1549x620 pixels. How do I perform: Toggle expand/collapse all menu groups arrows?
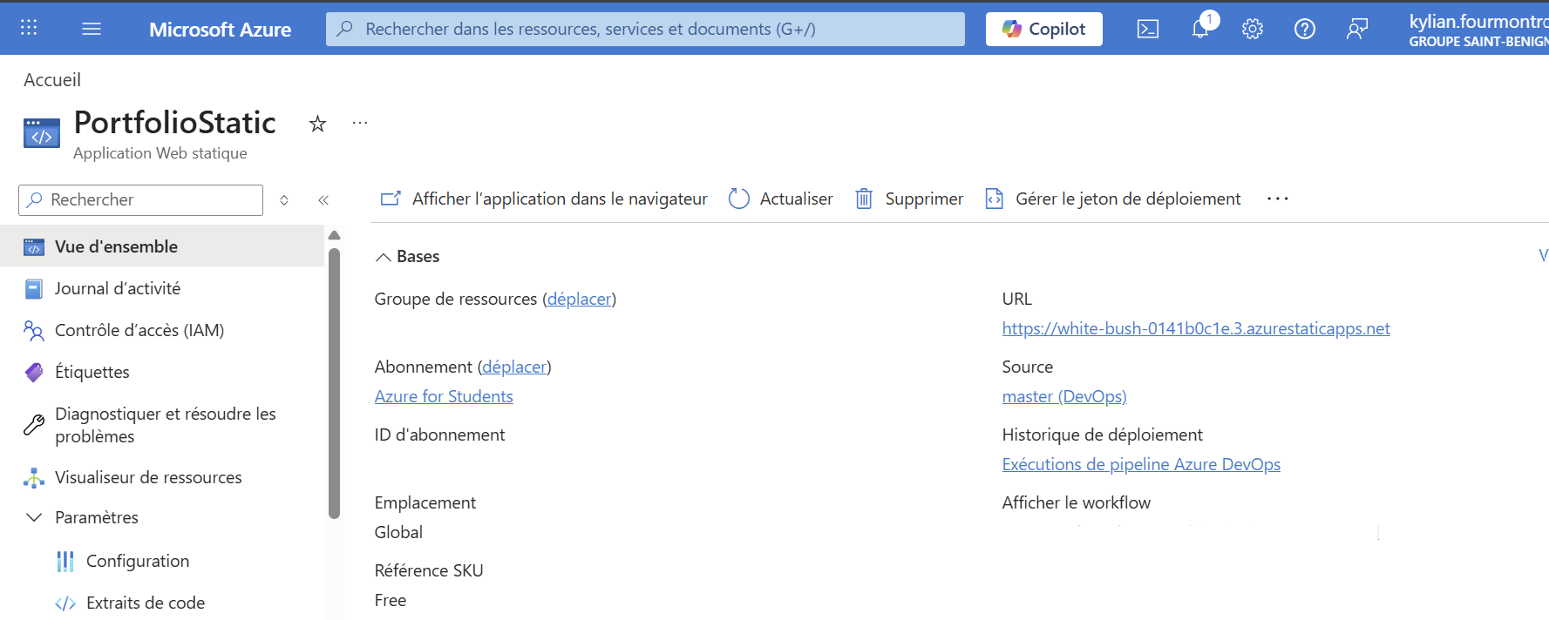tap(284, 199)
